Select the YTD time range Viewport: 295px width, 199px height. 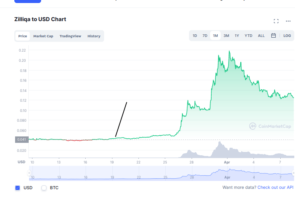pos(248,36)
